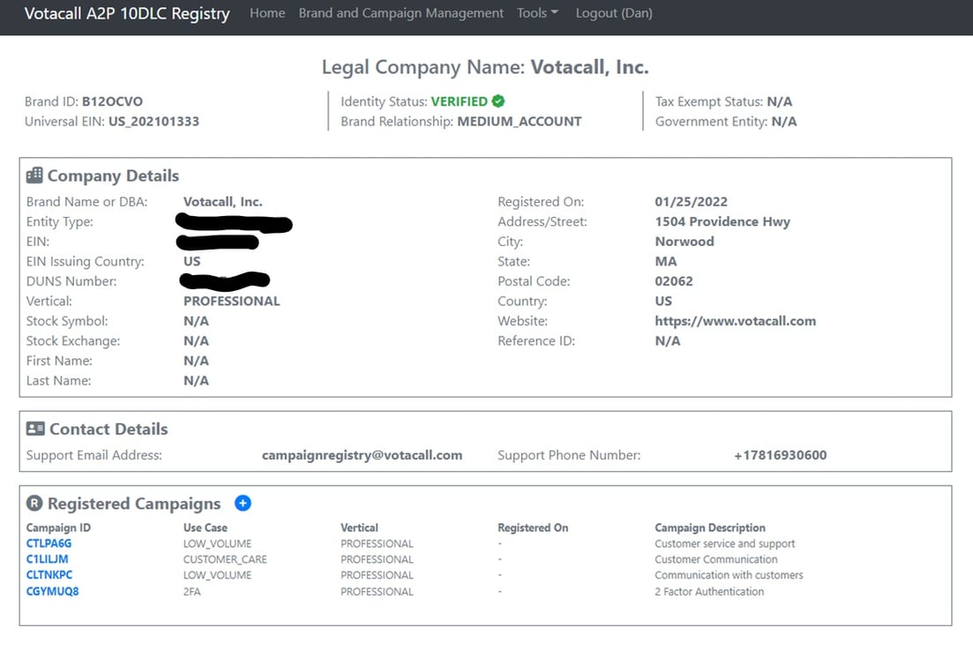973x650 pixels.
Task: Click the Campaign ID column header
Action: coord(58,527)
